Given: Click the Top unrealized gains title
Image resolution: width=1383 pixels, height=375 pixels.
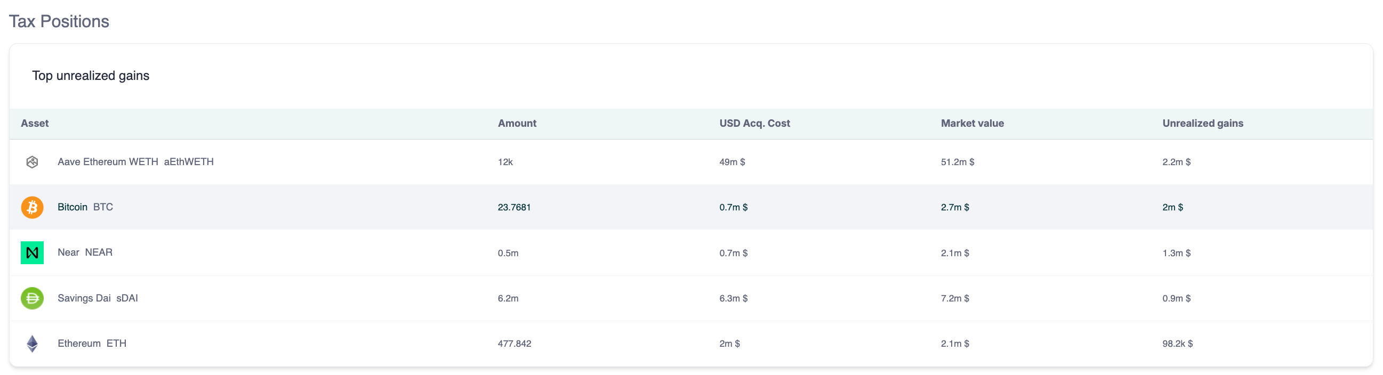Looking at the screenshot, I should point(91,76).
